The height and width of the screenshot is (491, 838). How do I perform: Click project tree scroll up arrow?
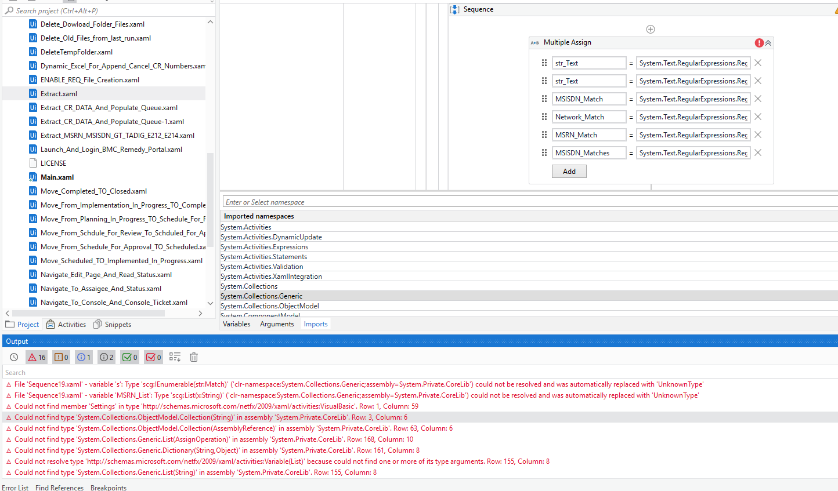pyautogui.click(x=210, y=22)
